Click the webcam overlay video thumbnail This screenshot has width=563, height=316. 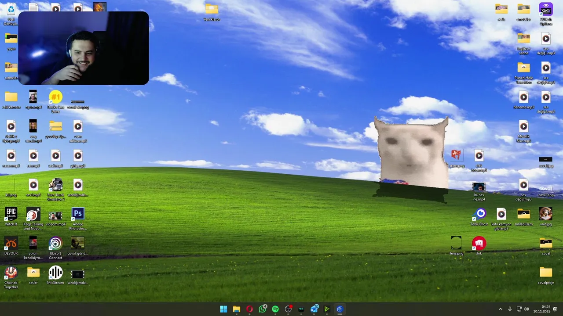[x=84, y=48]
